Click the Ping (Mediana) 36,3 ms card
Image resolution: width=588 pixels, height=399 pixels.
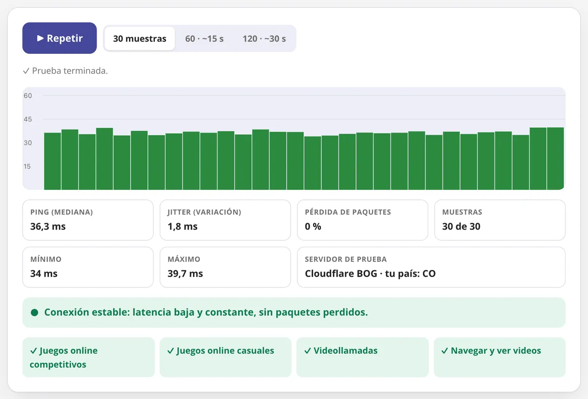coord(88,220)
